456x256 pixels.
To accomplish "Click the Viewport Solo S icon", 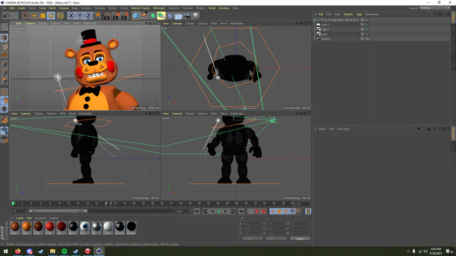I will [5, 109].
